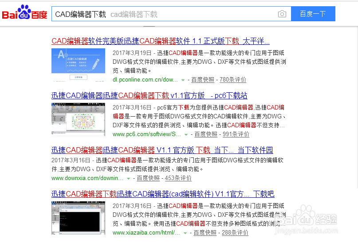
Task: Click the 百度一下 search button
Action: 313,14
